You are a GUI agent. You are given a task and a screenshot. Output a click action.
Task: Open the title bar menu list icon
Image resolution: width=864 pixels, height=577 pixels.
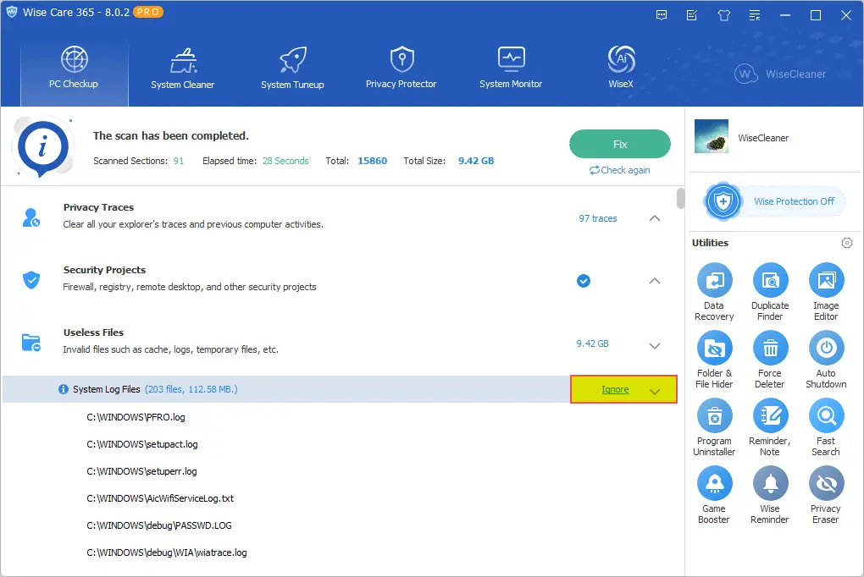[755, 15]
